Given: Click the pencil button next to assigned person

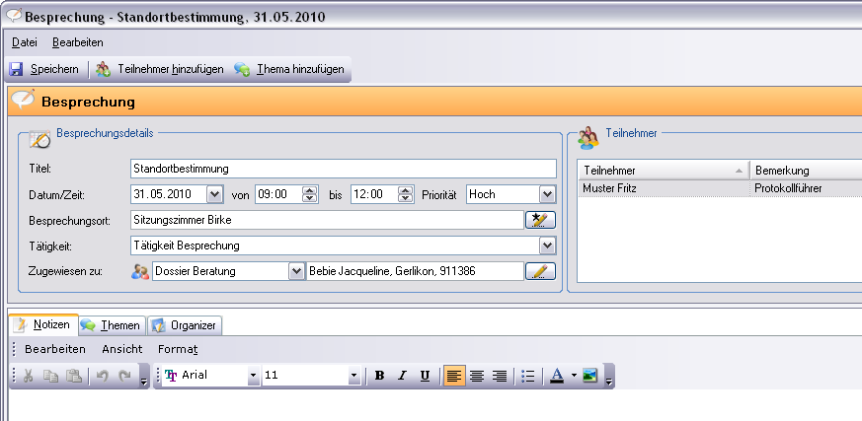Looking at the screenshot, I should 540,271.
